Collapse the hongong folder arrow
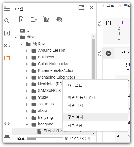This screenshot has height=147, width=134. (x=27, y=125)
